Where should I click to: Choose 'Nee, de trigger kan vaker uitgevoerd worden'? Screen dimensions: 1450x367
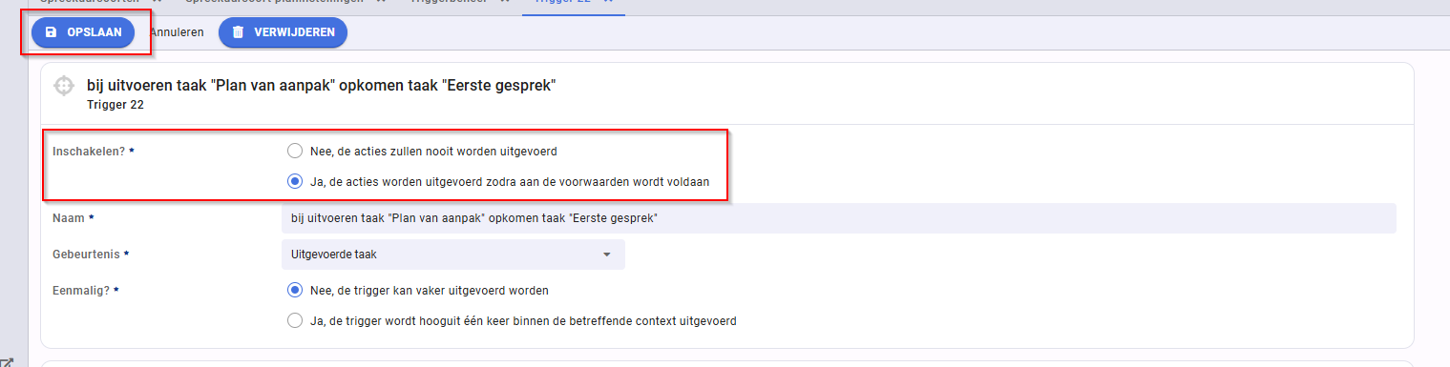295,290
